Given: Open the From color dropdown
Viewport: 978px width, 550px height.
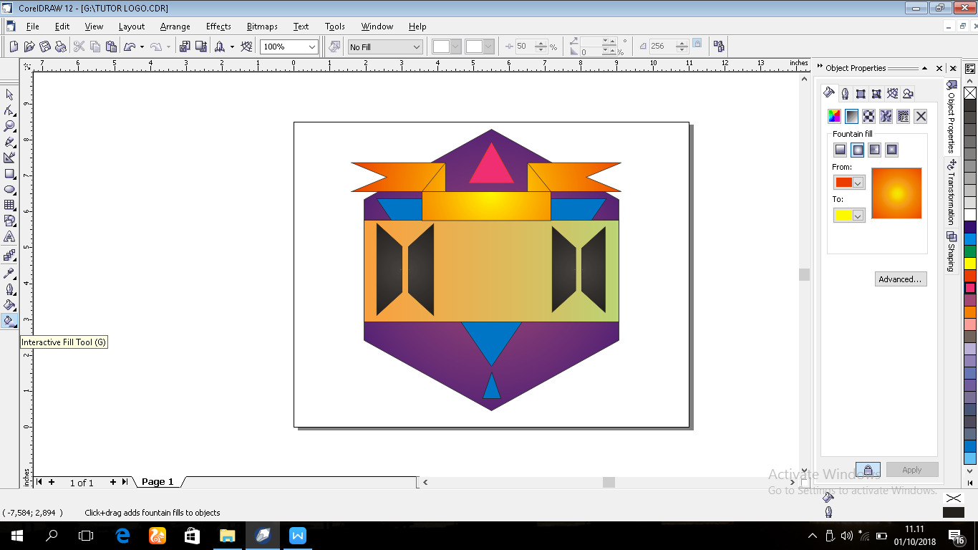Looking at the screenshot, I should 858,181.
